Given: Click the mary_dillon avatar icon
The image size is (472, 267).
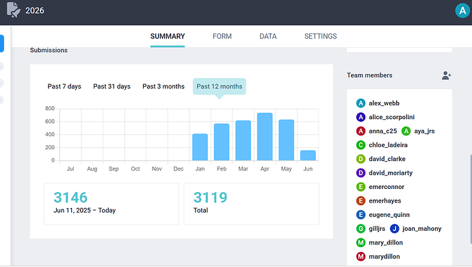Looking at the screenshot, I should (360, 242).
